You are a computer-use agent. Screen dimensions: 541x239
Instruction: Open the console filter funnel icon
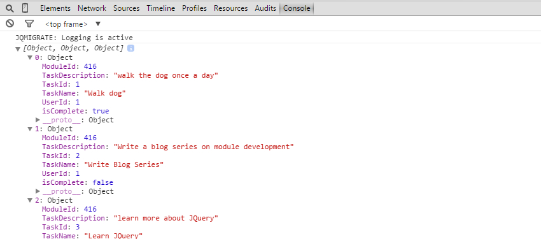coord(29,24)
